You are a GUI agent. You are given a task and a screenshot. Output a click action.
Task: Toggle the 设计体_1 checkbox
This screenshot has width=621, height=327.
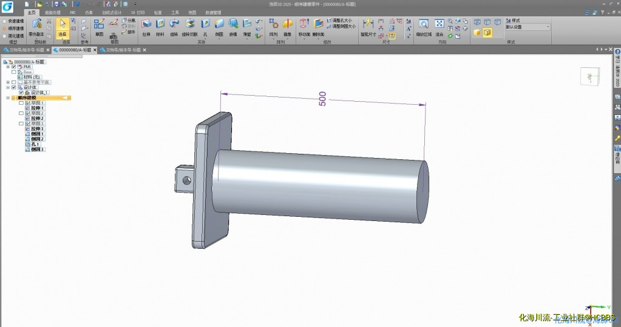[x=21, y=93]
